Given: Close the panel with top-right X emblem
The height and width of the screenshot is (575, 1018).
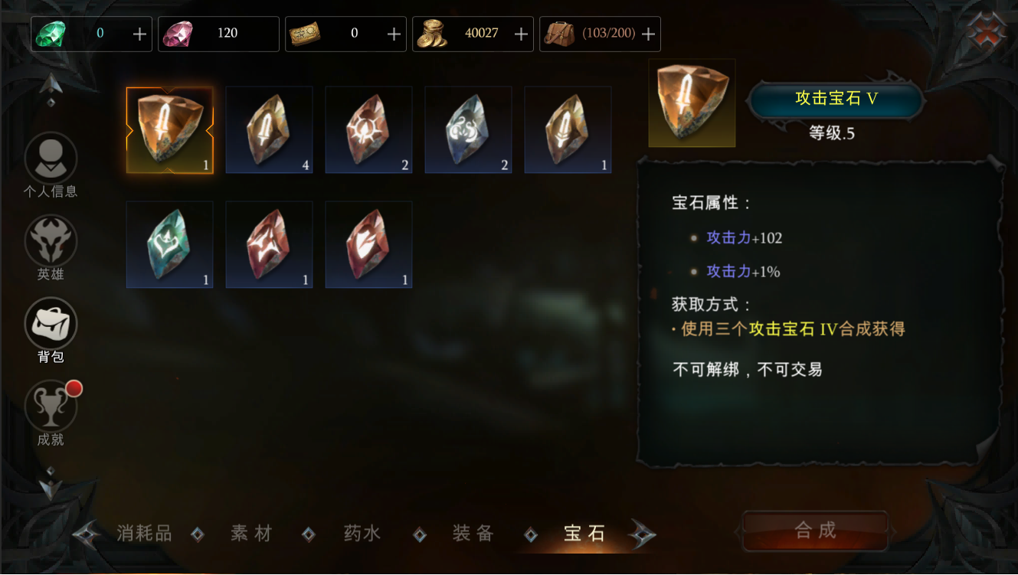Looking at the screenshot, I should [x=985, y=31].
